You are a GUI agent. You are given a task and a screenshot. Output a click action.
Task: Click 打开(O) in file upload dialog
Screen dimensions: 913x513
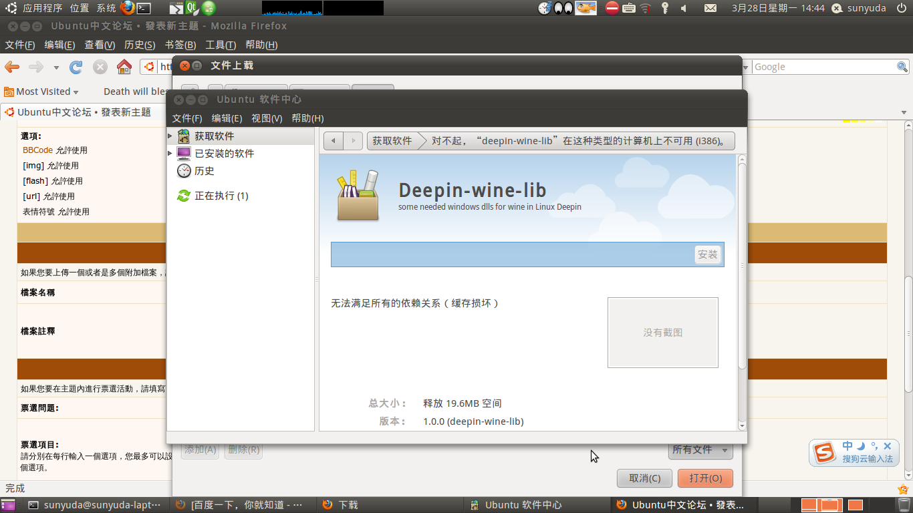click(705, 478)
